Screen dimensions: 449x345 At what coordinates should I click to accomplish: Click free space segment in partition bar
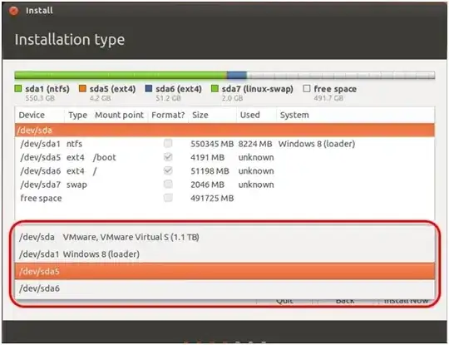(341, 76)
